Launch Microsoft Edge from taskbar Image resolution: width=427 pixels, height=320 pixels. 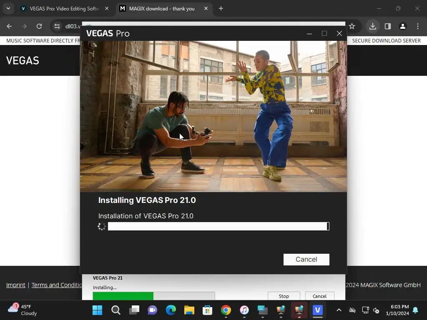coord(171,310)
